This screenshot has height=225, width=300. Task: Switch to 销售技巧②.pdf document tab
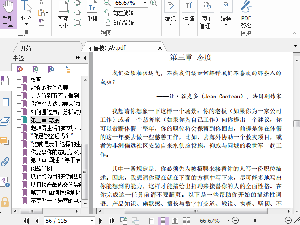click(107, 48)
